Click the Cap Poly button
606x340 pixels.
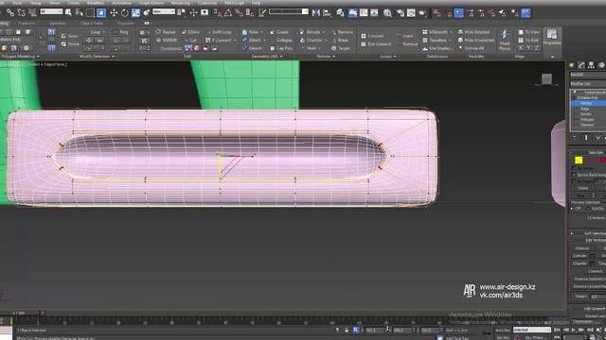tap(281, 48)
